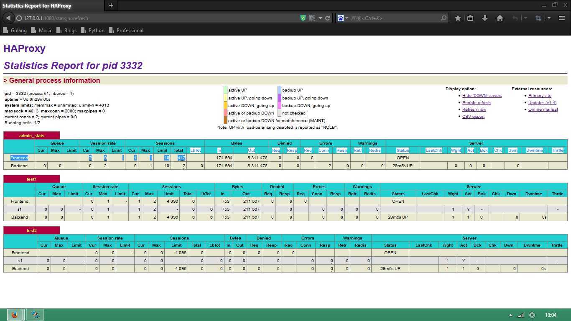The width and height of the screenshot is (571, 321).
Task: Open the Updates (v1.4) link
Action: coord(542,103)
